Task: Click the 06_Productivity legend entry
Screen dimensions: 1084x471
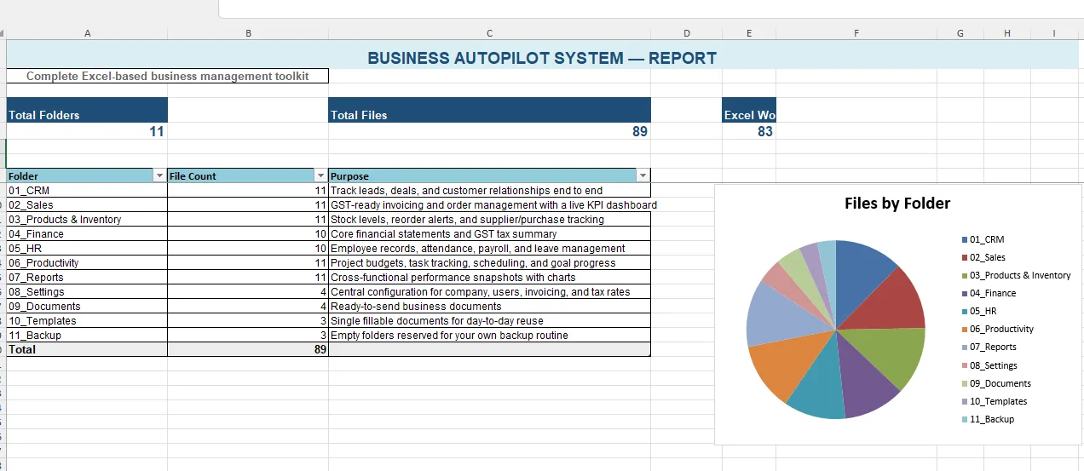Action: coord(997,329)
